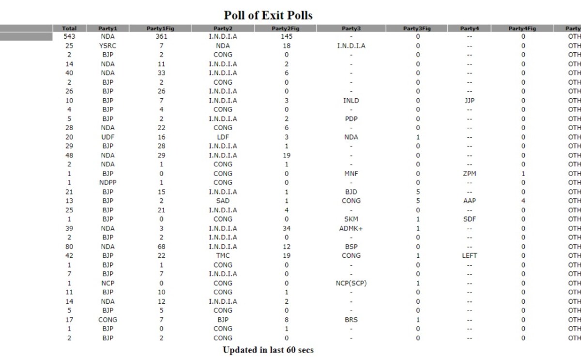Select the 543 total seats cell

pos(69,36)
